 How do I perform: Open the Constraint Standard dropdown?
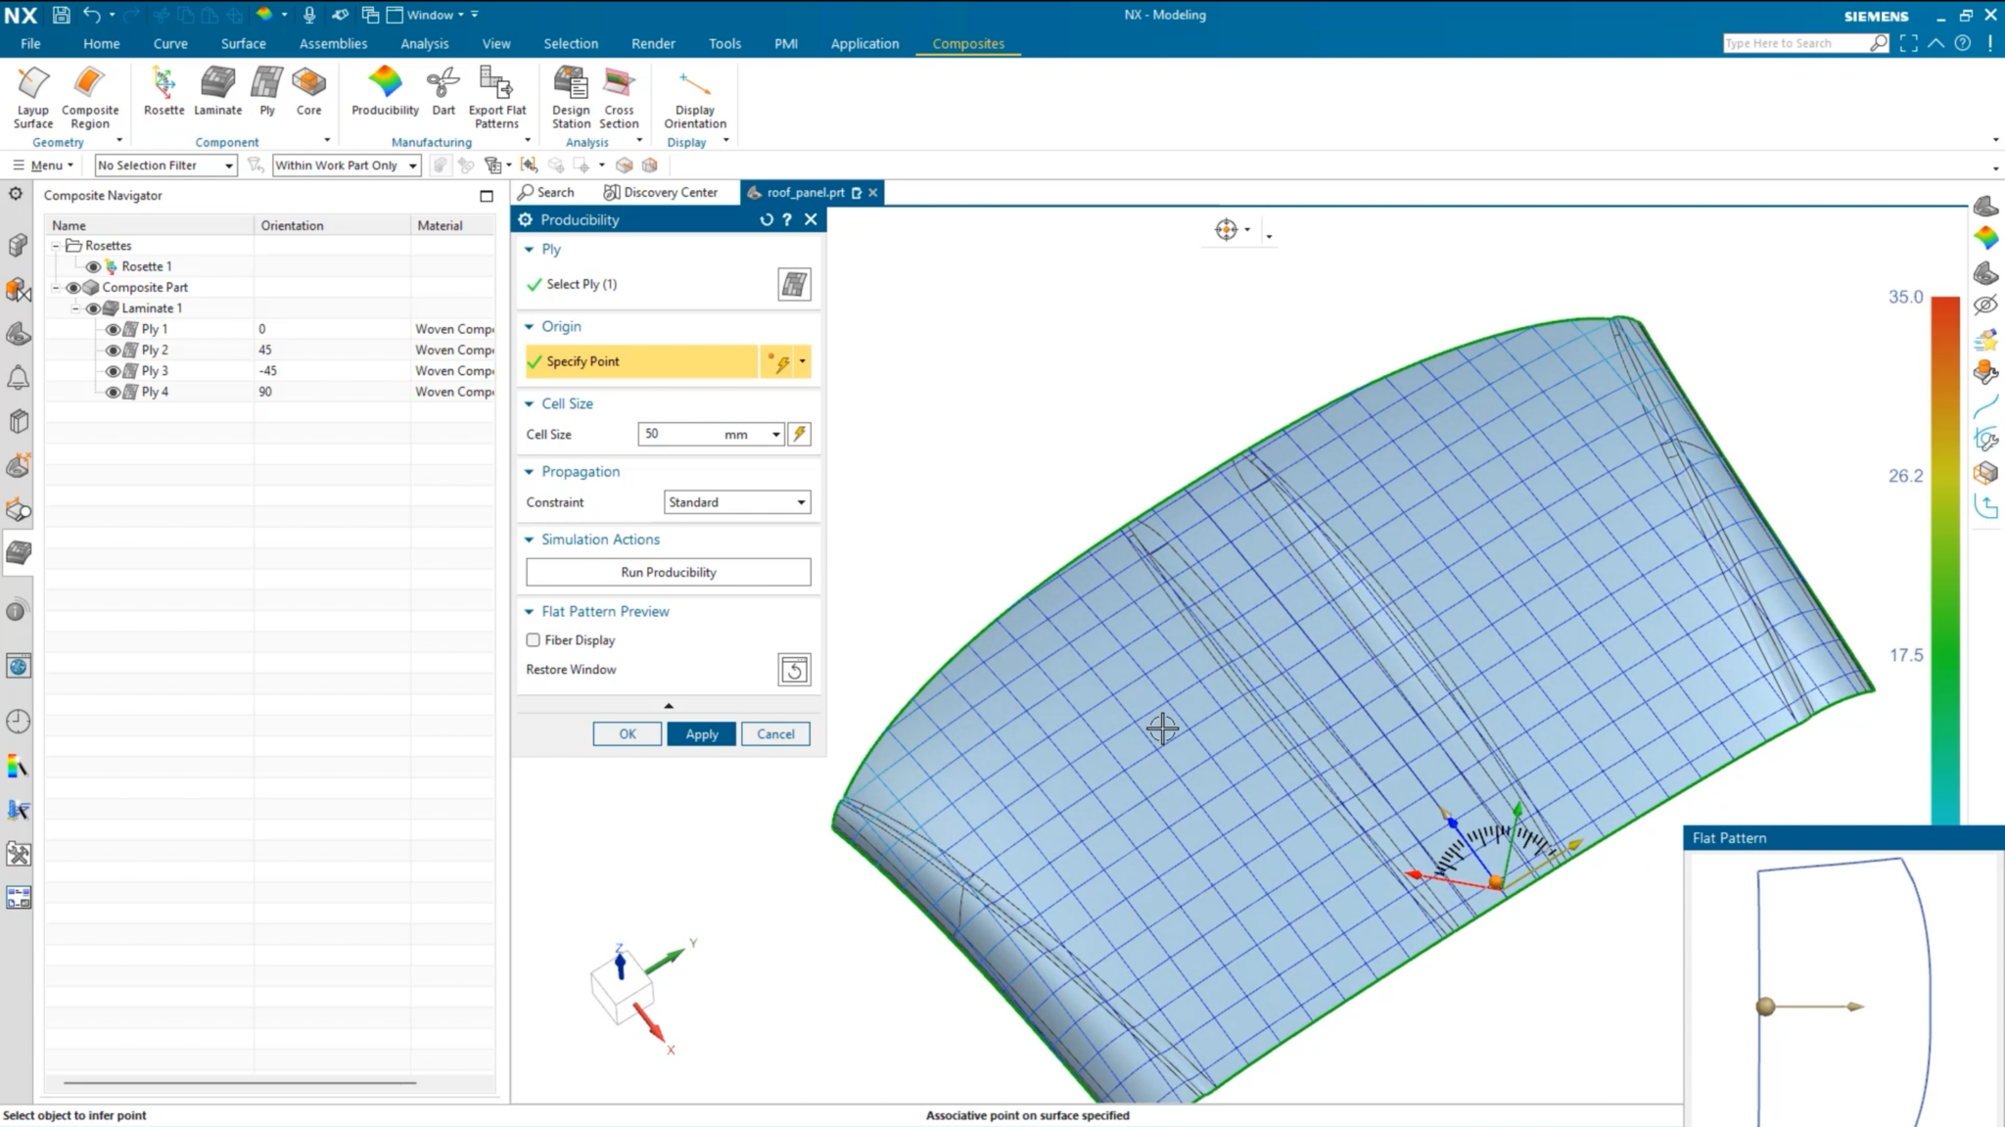(735, 501)
